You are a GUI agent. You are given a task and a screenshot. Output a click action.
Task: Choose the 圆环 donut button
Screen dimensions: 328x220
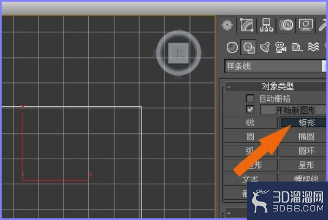pyautogui.click(x=303, y=151)
